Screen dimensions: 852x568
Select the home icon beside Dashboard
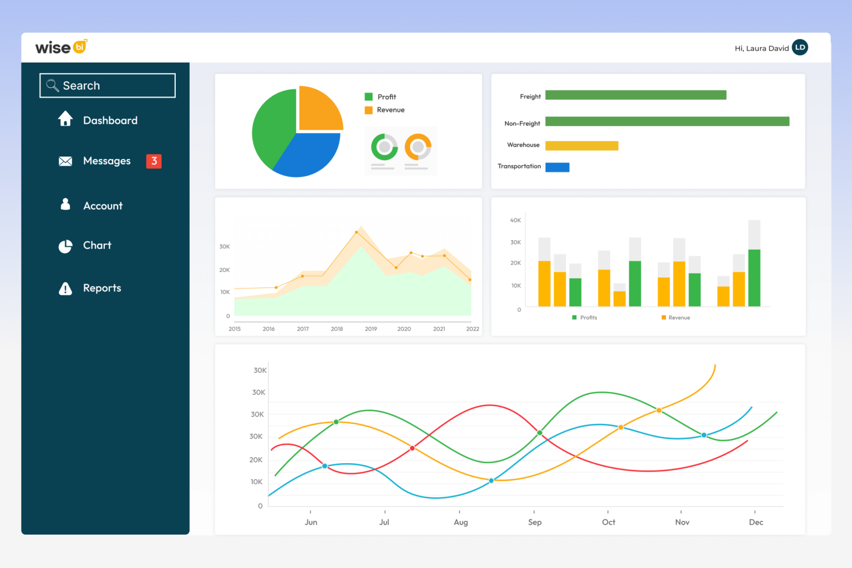[65, 119]
